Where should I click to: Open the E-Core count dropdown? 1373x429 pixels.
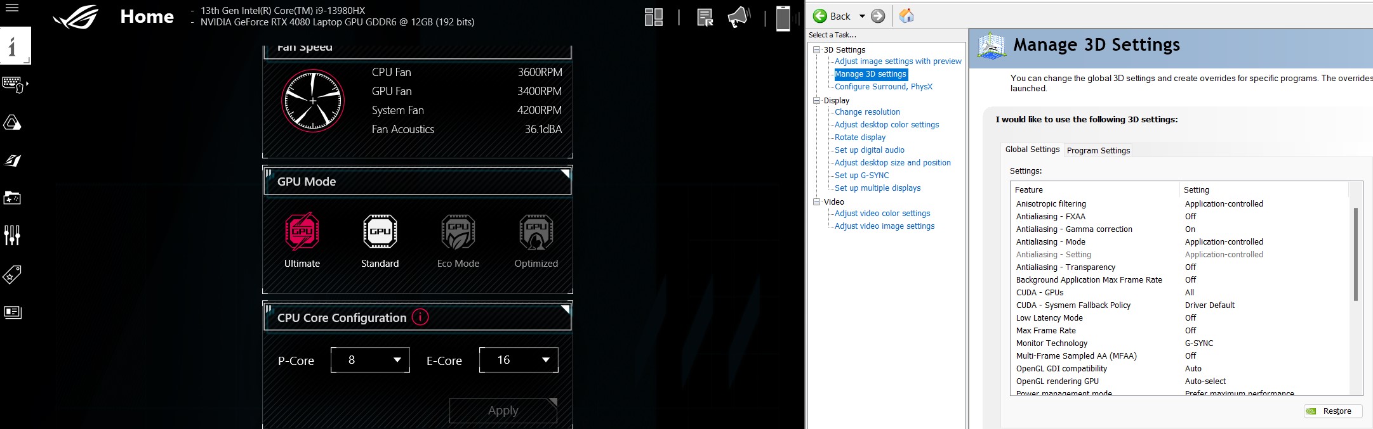coord(519,360)
